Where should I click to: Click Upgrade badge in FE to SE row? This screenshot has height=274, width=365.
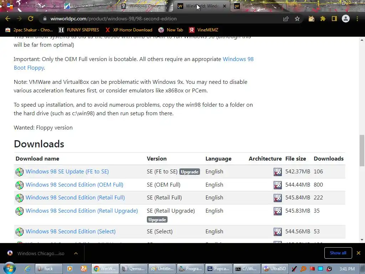(x=190, y=172)
